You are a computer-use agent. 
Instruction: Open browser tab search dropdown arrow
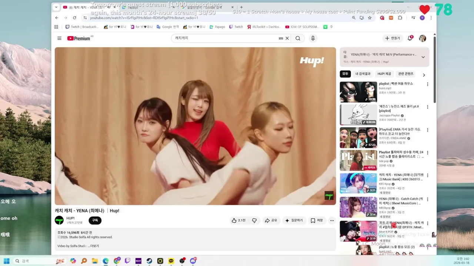(56, 7)
